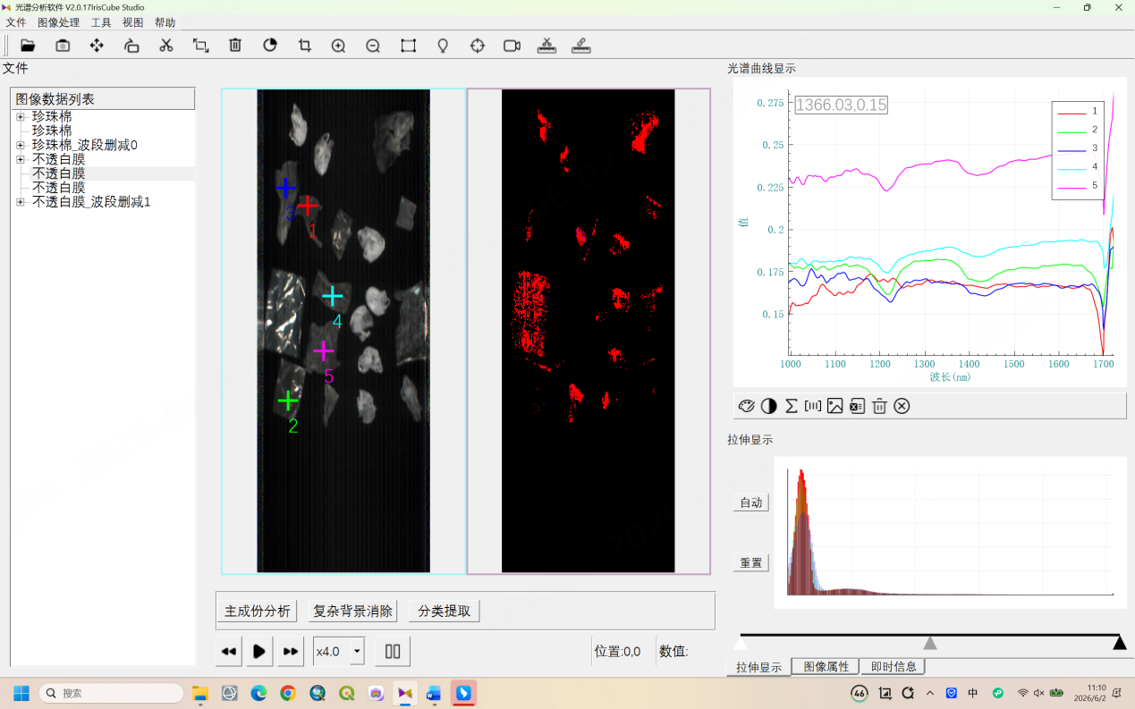
Task: Toggle the half-circle contrast icon
Action: tap(768, 406)
